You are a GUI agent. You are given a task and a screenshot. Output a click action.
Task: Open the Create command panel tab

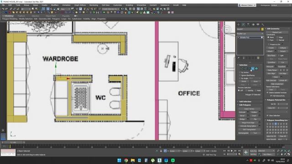tap(239, 25)
